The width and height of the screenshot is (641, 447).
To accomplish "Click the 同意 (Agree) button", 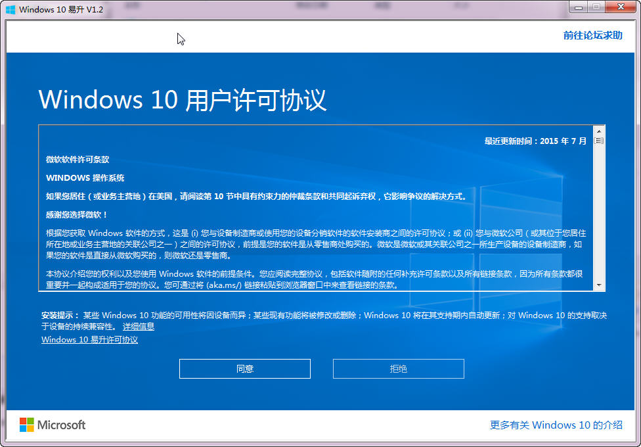I will (245, 369).
